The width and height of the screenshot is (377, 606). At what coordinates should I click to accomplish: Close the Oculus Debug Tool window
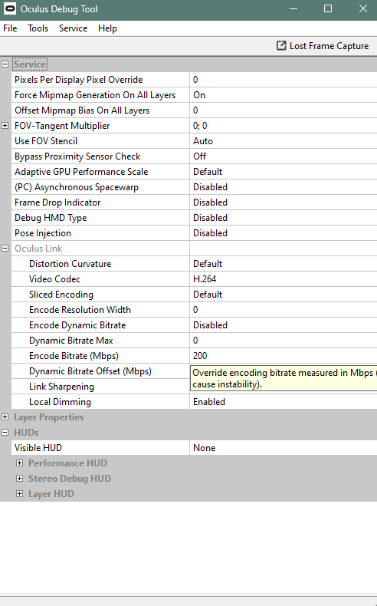click(x=362, y=8)
